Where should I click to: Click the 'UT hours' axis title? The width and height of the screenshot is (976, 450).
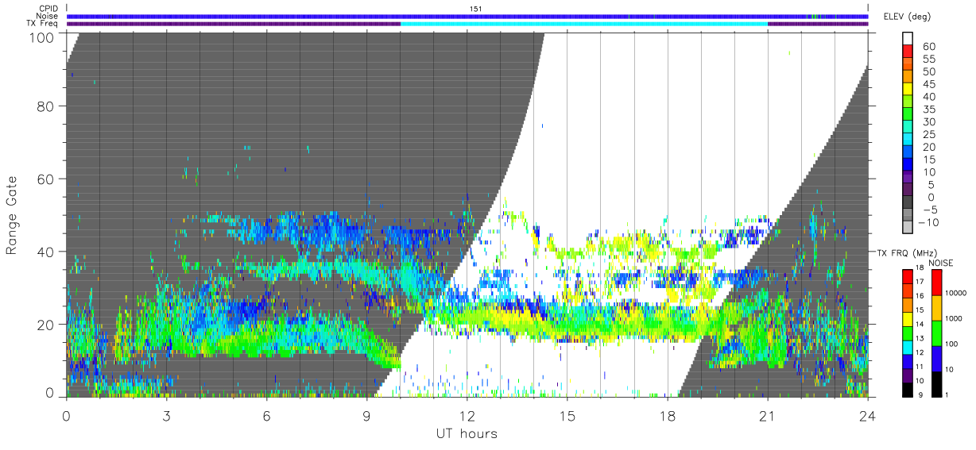coord(467,433)
